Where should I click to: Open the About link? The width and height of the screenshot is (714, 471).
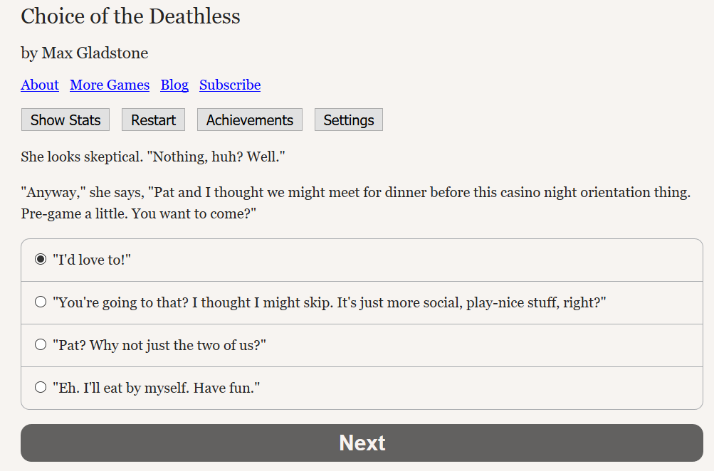point(40,85)
